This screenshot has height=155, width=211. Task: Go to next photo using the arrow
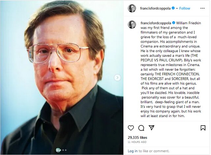(x=117, y=77)
